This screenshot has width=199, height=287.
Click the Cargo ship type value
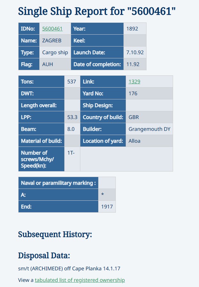(55, 53)
